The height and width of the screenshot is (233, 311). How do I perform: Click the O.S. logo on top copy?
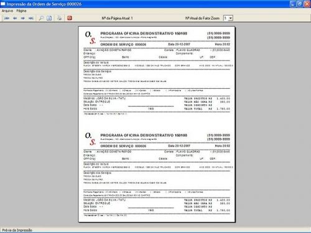pyautogui.click(x=90, y=38)
